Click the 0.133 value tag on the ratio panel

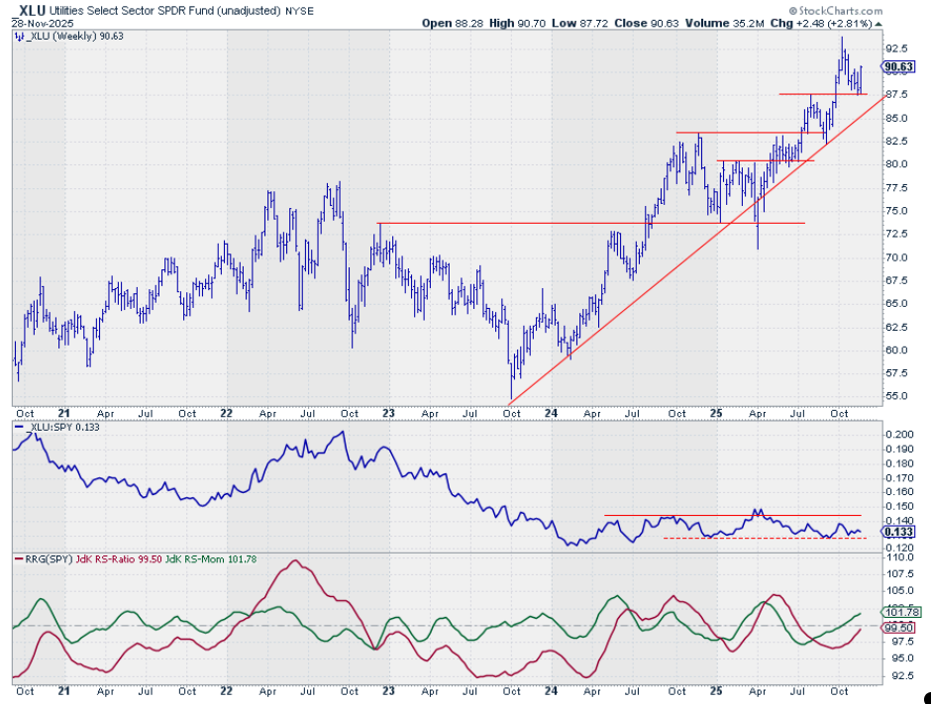coord(896,532)
